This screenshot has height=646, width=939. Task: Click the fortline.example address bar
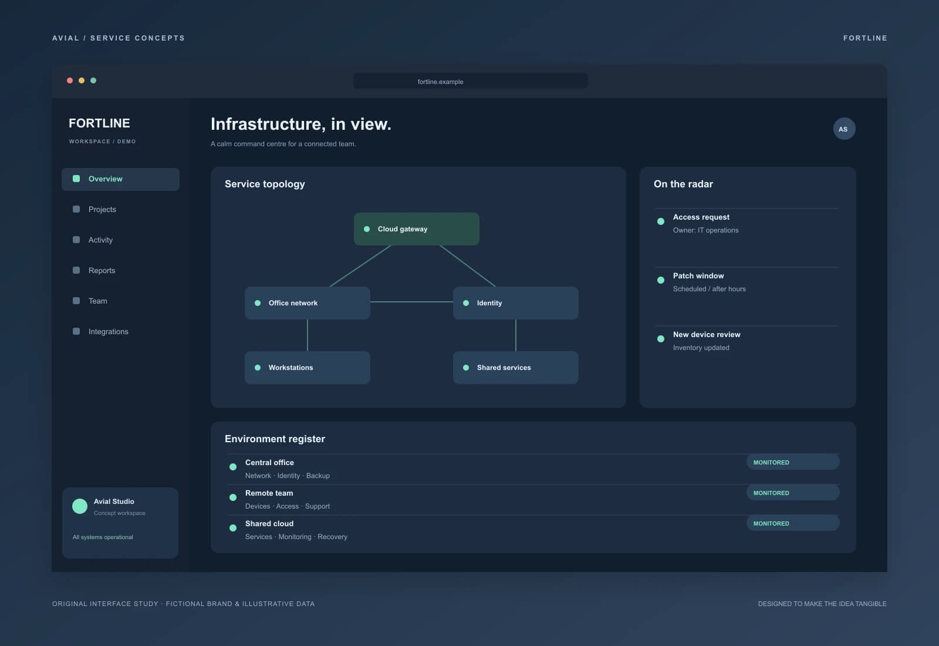pos(470,81)
